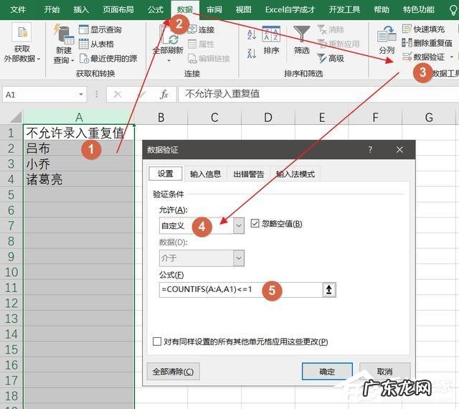The width and height of the screenshot is (459, 409).
Task: Click 快速填充 in the ribbon
Action: (423, 29)
